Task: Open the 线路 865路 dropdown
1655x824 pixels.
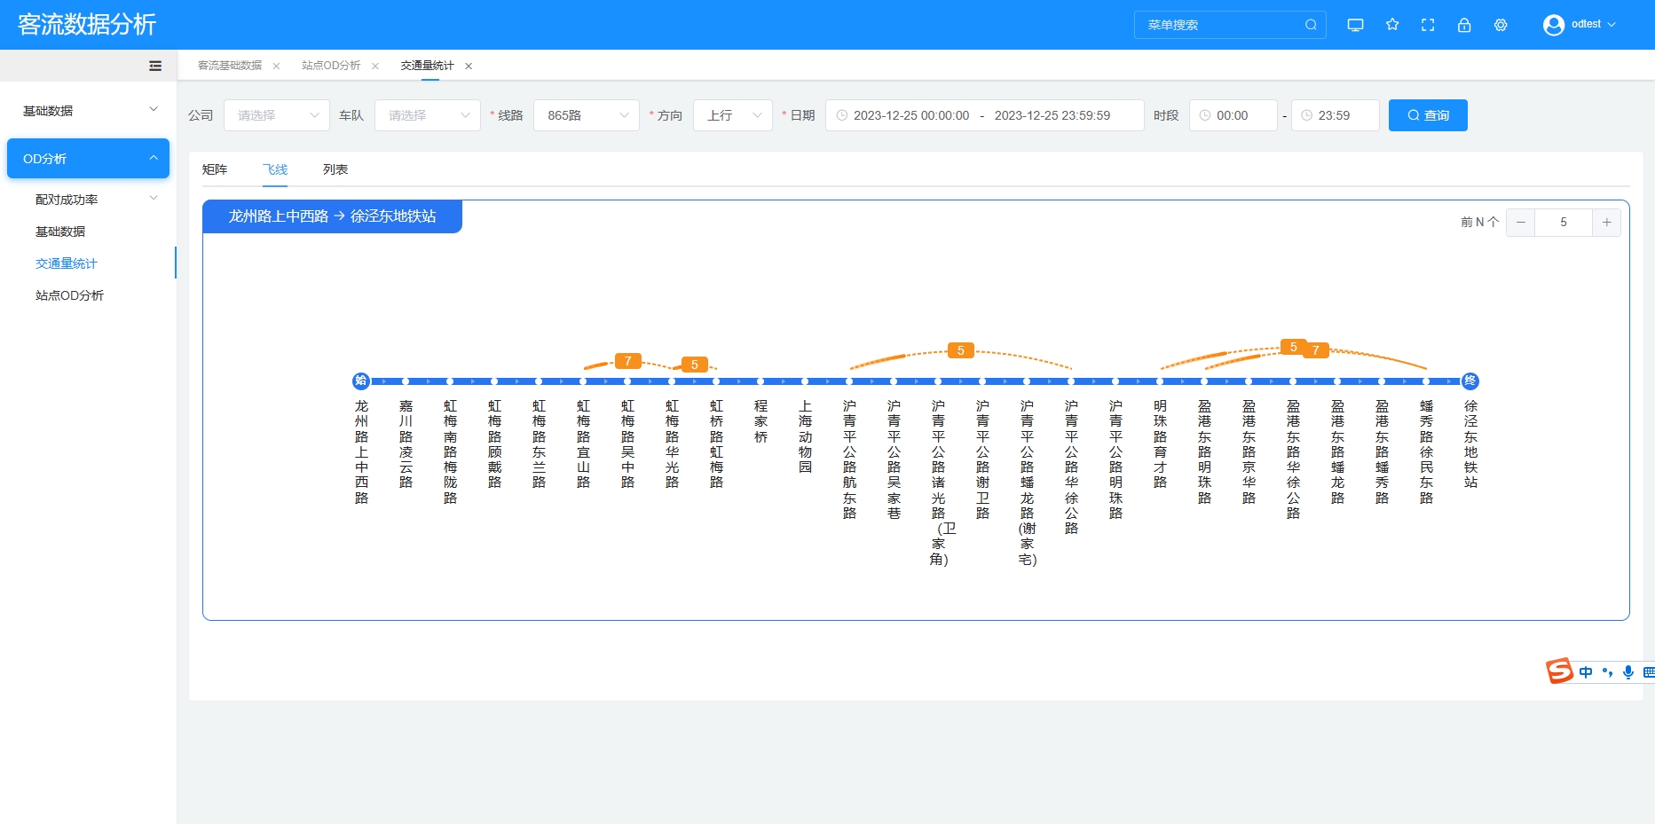Action: (587, 115)
